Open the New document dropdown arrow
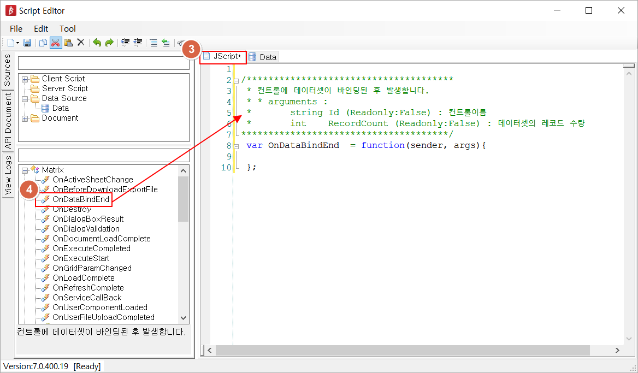 coord(17,43)
